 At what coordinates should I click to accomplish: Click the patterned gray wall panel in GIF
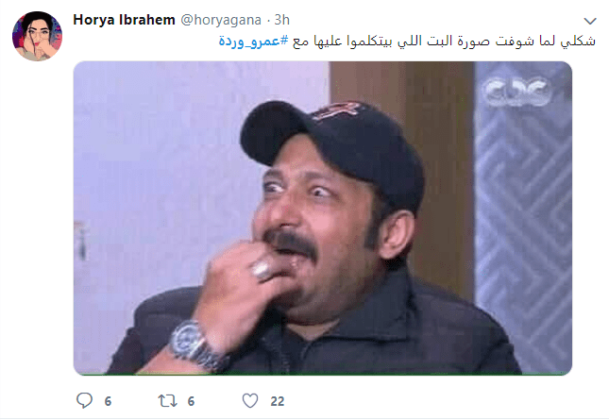click(x=523, y=217)
